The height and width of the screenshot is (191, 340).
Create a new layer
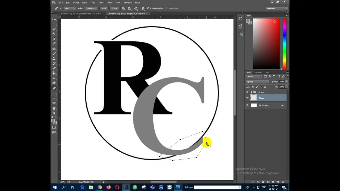(x=278, y=182)
